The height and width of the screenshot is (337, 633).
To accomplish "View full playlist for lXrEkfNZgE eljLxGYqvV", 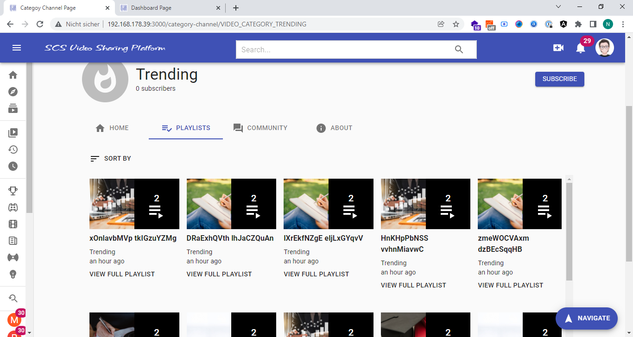I will tap(316, 274).
